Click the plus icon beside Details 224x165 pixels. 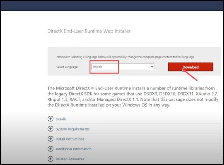coord(50,119)
